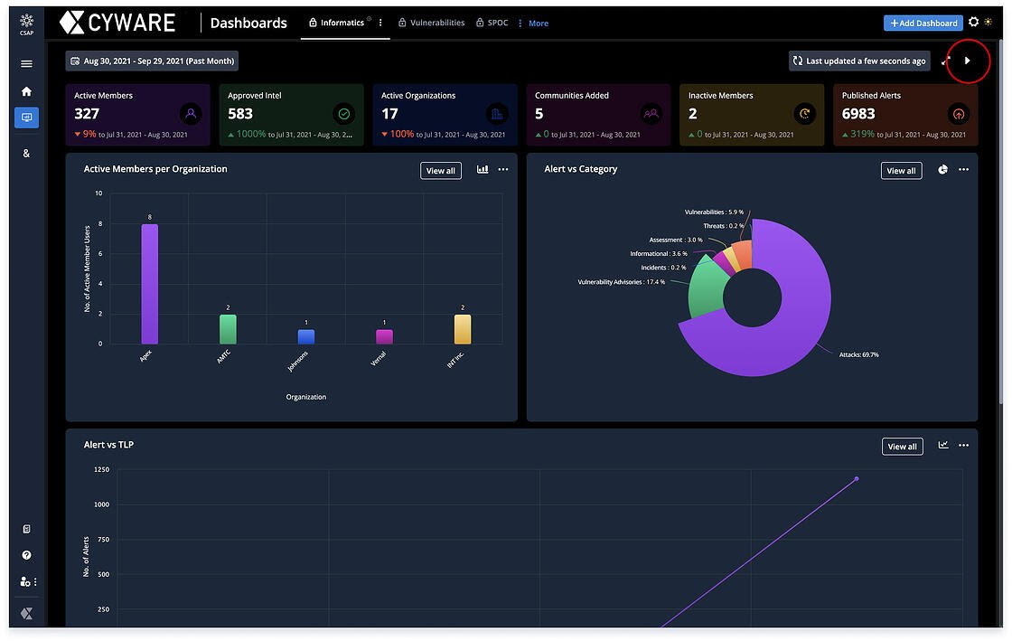
Task: Click the line chart icon in Alert vs TLP
Action: point(943,445)
